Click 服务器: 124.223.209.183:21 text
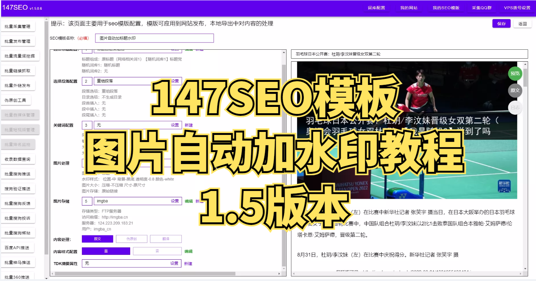The width and height of the screenshot is (536, 281). pos(107,223)
